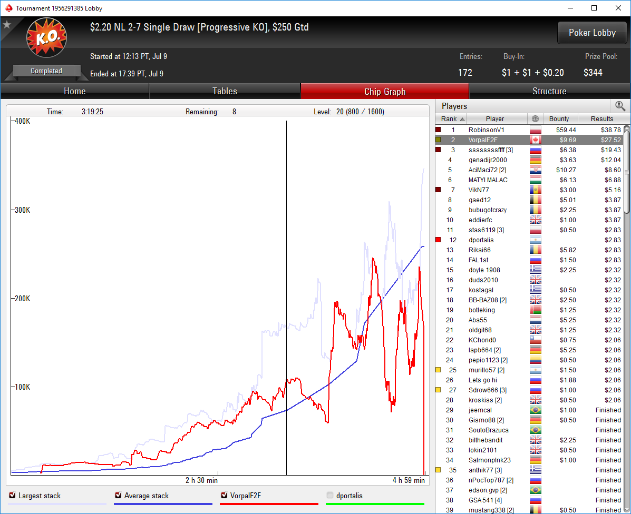The width and height of the screenshot is (631, 514).
Task: Click the Polish flag next to RobinsonV1
Action: pyautogui.click(x=535, y=130)
